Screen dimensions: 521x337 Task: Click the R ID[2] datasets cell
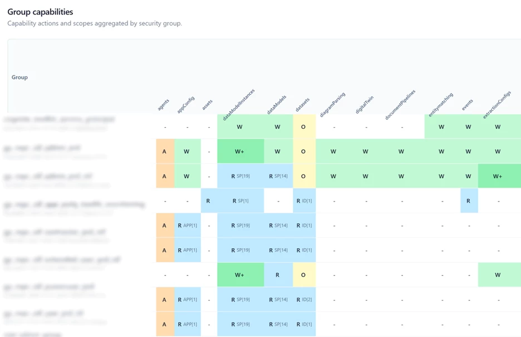pos(304,300)
